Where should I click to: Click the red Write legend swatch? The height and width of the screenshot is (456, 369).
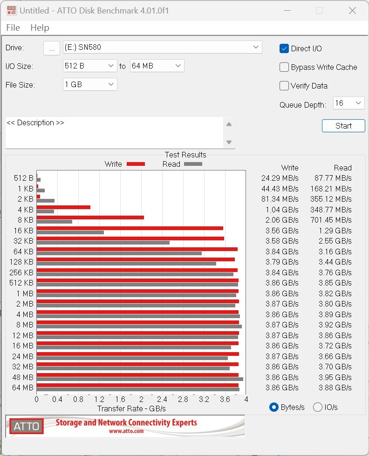[136, 164]
